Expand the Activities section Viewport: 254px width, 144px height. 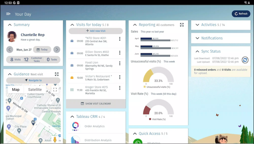coord(197,25)
